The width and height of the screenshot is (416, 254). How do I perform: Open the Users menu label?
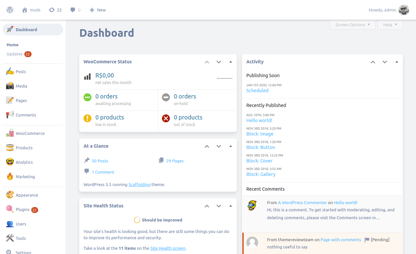pos(21,224)
